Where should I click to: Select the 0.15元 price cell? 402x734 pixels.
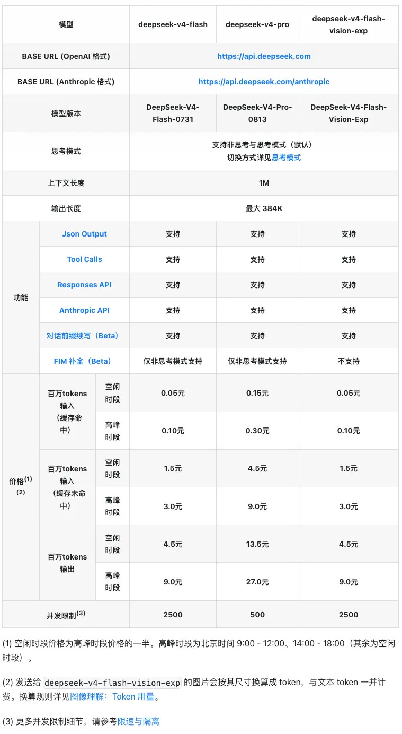tap(257, 393)
